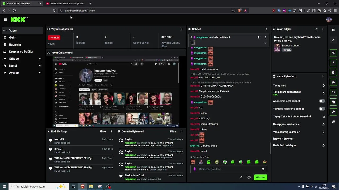The image size is (339, 190).
Task: Open pinned message three-dot options
Action: [265, 37]
